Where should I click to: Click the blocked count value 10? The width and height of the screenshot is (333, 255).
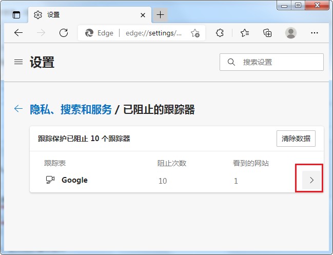(163, 181)
